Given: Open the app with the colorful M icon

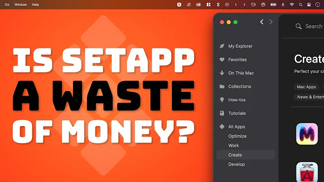Looking at the screenshot, I should pyautogui.click(x=307, y=134).
